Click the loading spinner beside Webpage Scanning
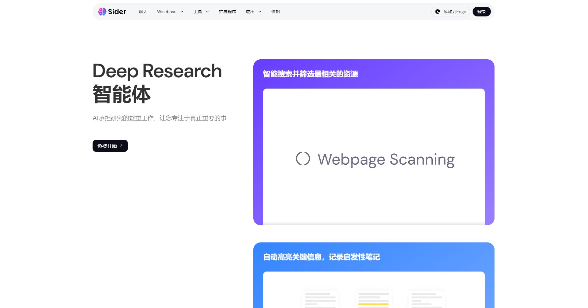The height and width of the screenshot is (308, 588). point(304,159)
